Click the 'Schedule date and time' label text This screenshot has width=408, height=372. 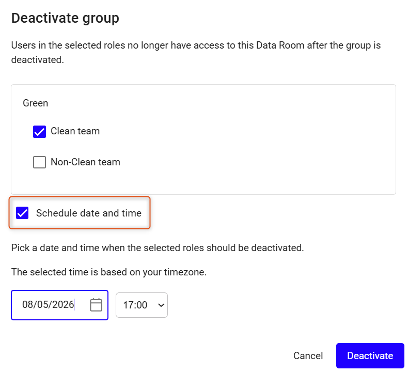(89, 213)
